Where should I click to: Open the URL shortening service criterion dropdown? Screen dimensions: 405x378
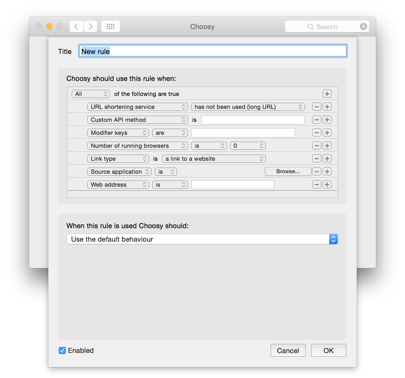[138, 107]
